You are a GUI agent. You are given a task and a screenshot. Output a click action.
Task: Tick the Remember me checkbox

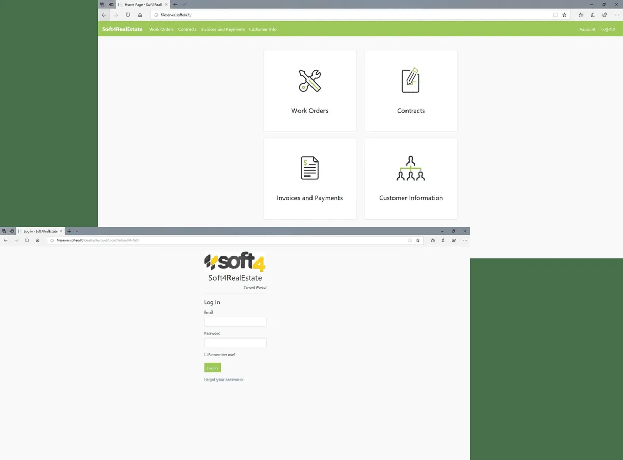click(x=206, y=354)
